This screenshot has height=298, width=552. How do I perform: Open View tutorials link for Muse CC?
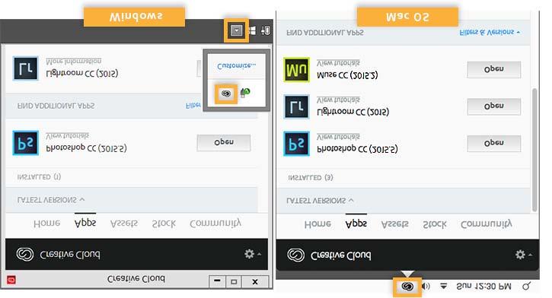(338, 63)
